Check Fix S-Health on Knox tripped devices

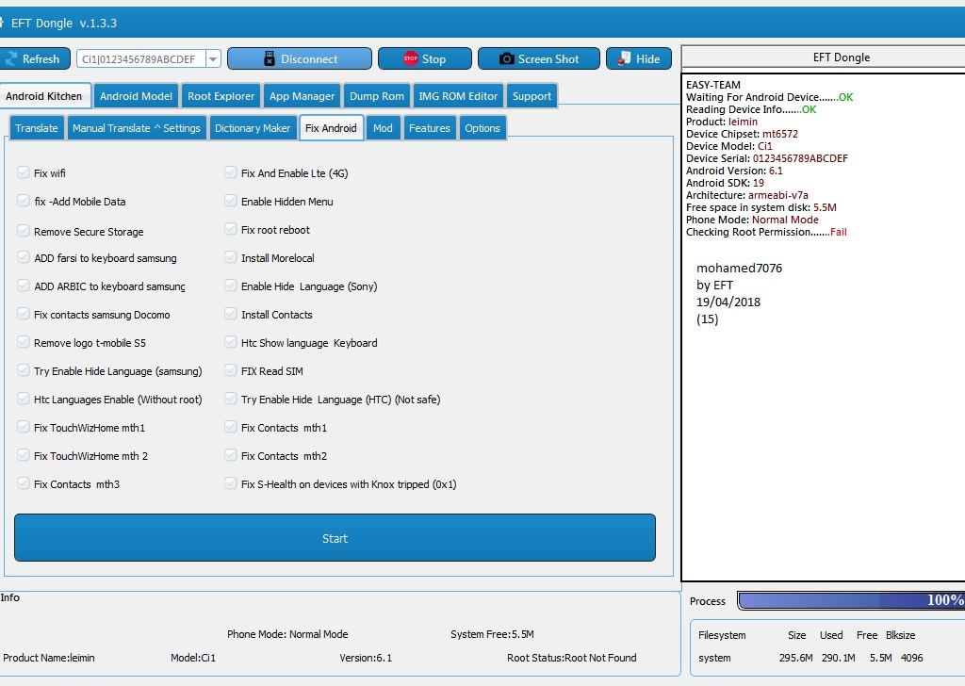[231, 483]
